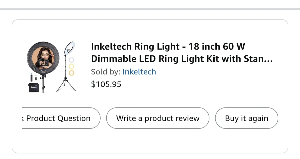This screenshot has width=300, height=159.
Task: Click the orange warm ring color sample
Action: (x=72, y=73)
